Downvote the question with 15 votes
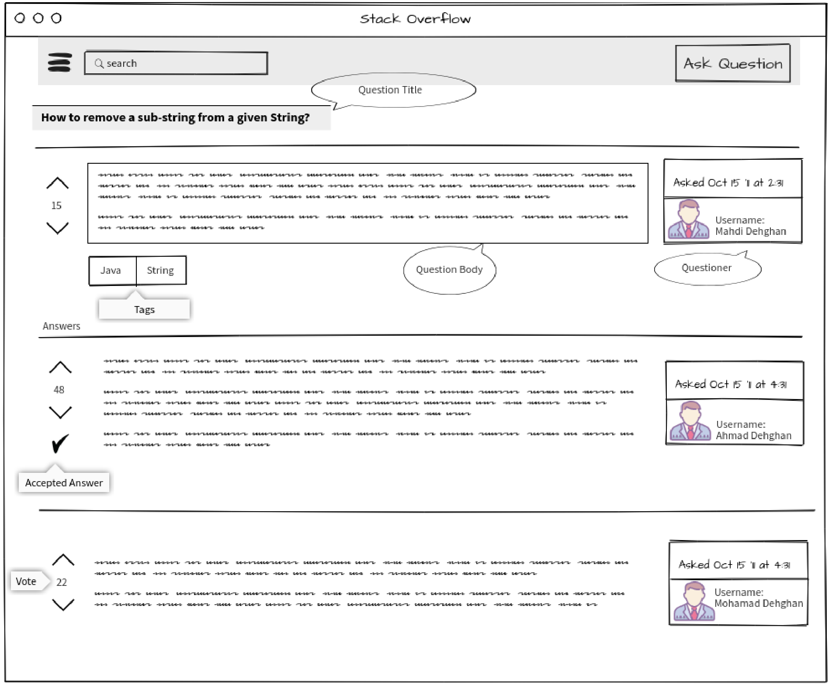832x685 pixels. pos(58,228)
